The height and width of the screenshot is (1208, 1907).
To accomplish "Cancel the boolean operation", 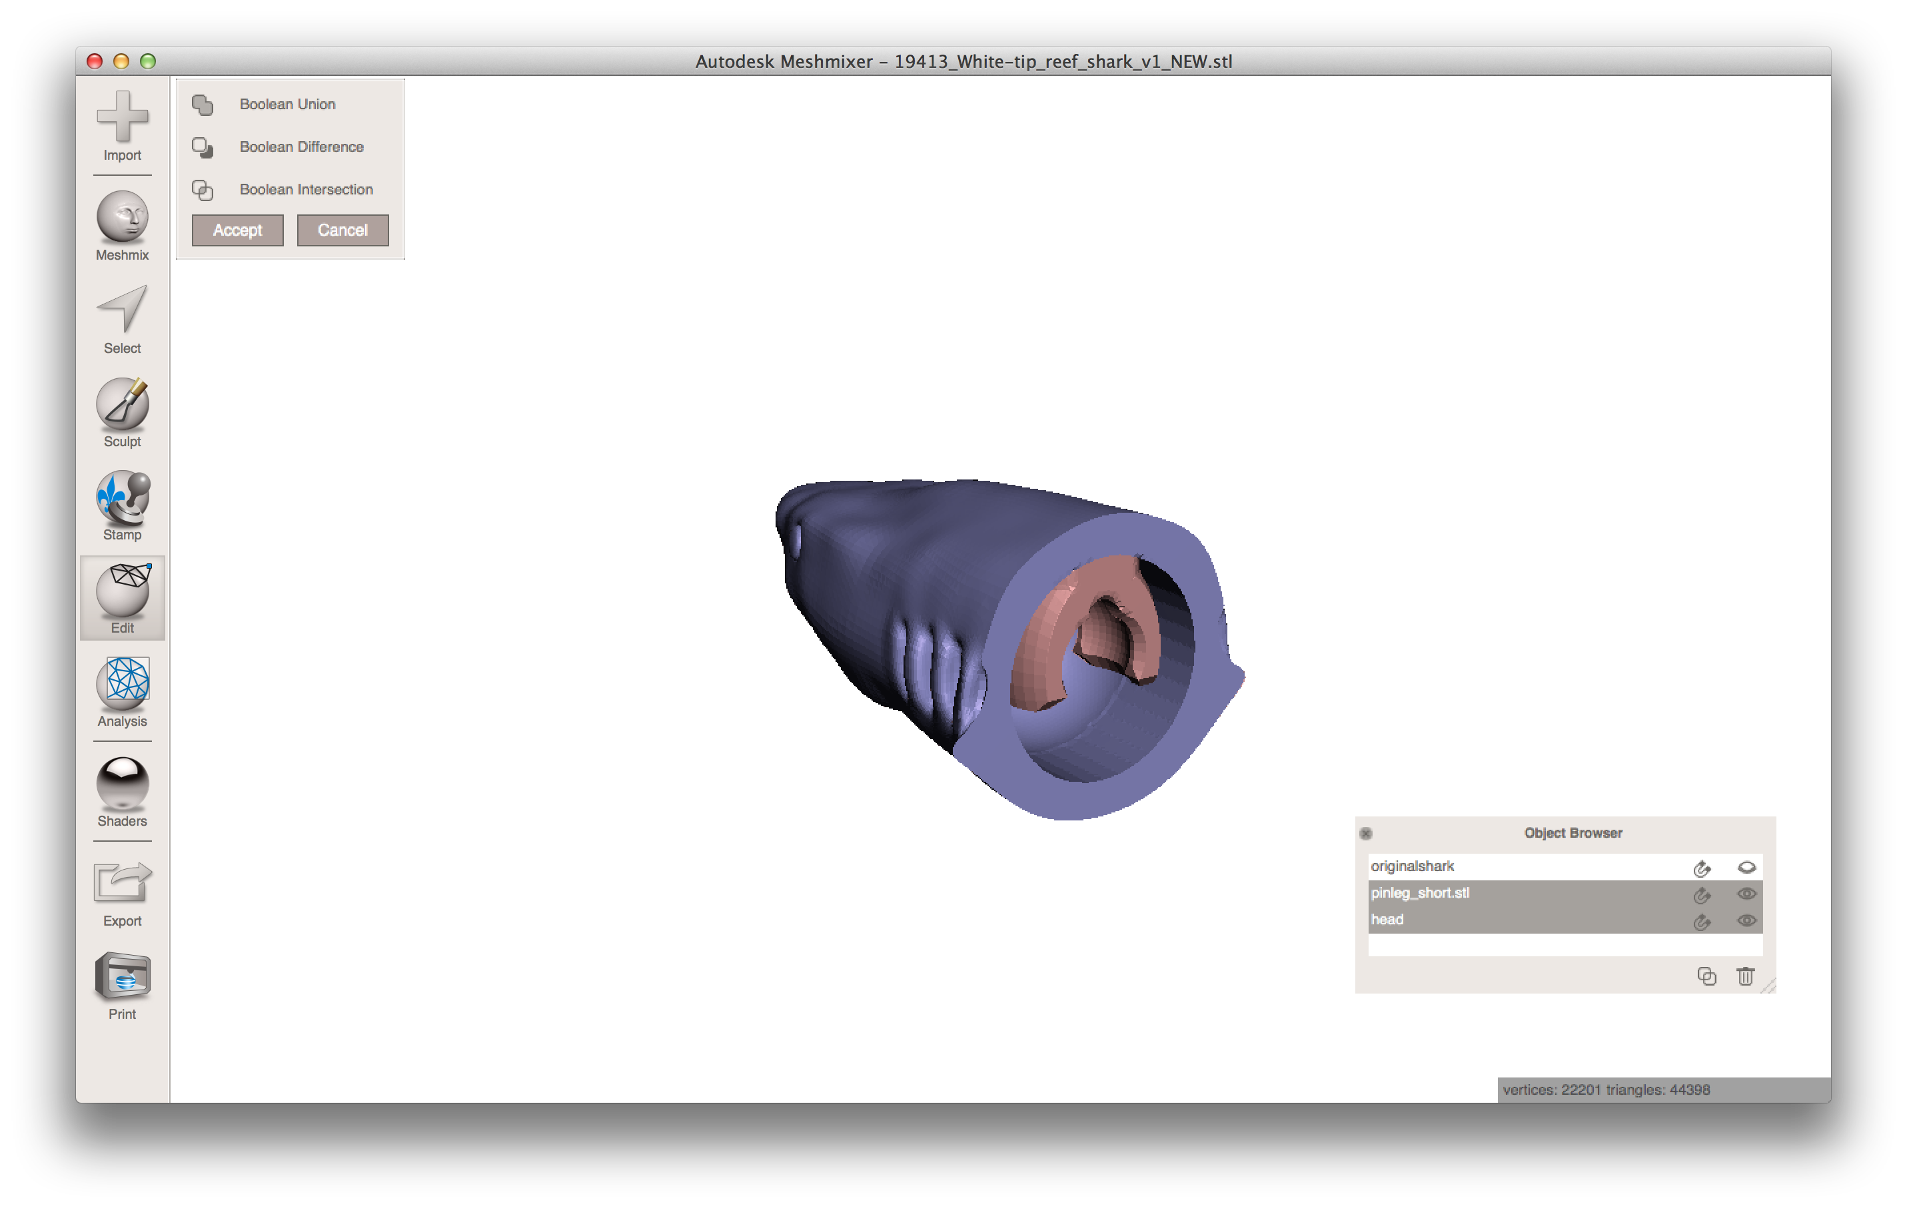I will (343, 230).
